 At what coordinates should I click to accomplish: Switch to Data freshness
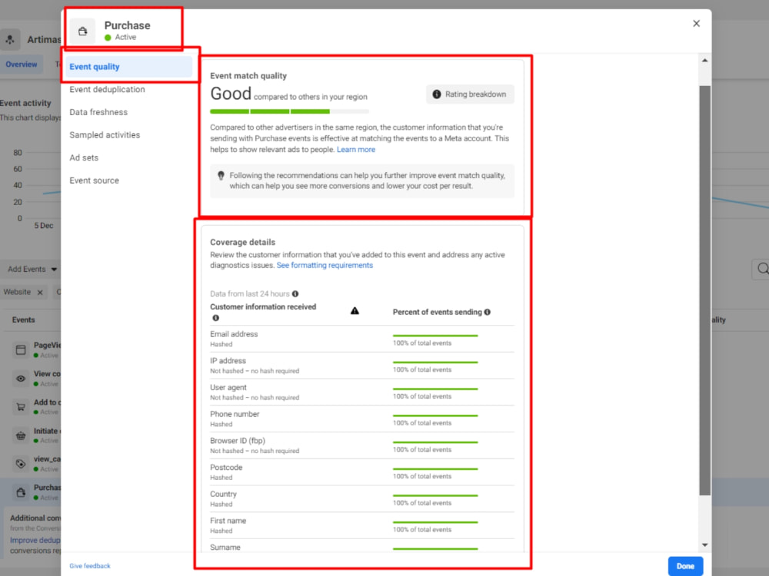tap(98, 112)
